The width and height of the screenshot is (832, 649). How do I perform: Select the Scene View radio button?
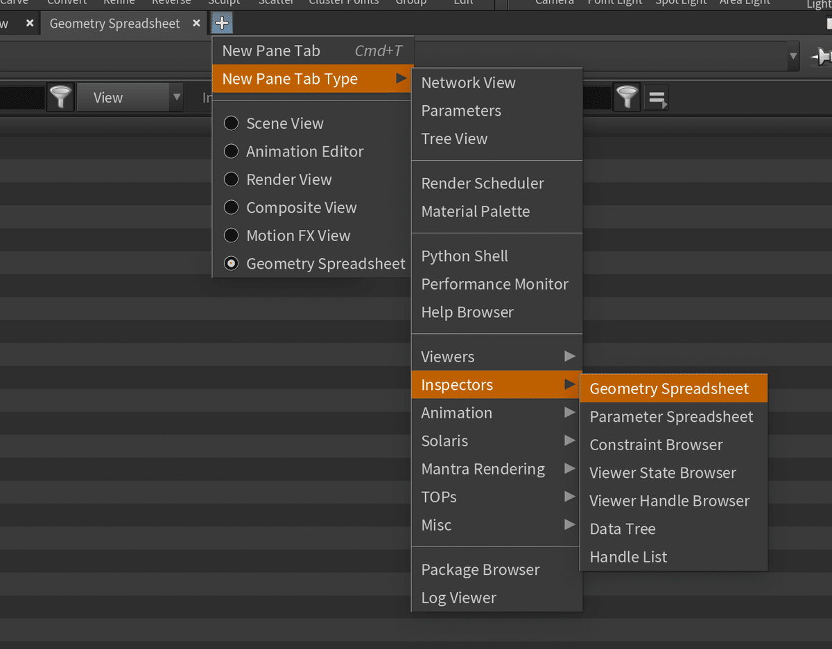click(232, 123)
